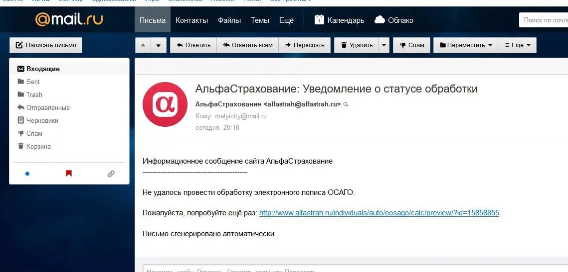Expand the dropdown arrow next to Удалить
568x272 pixels.
click(x=384, y=45)
